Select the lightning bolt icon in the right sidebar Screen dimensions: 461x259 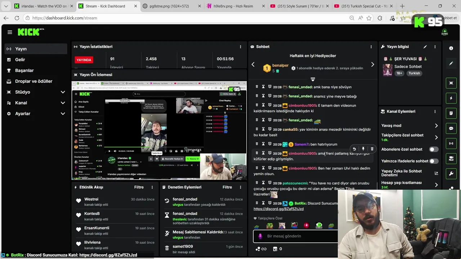pos(451,98)
